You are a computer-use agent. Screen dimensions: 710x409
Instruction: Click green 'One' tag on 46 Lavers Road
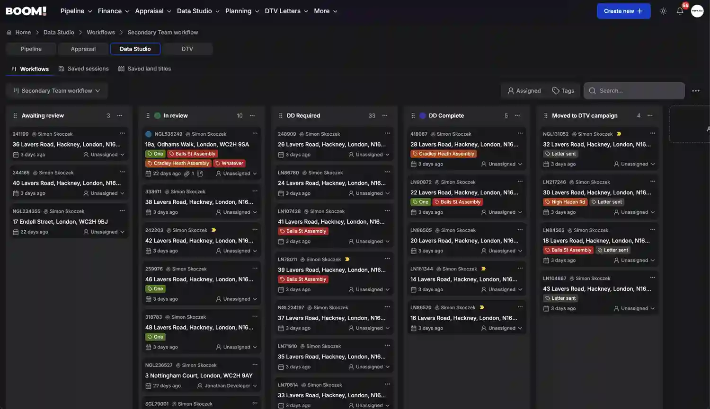click(155, 289)
